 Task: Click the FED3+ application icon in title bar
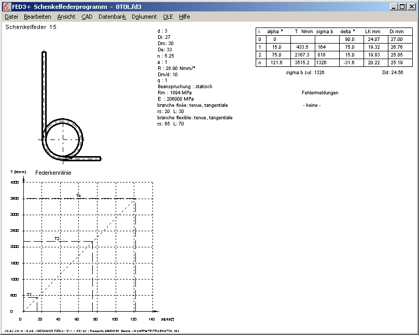6,7
